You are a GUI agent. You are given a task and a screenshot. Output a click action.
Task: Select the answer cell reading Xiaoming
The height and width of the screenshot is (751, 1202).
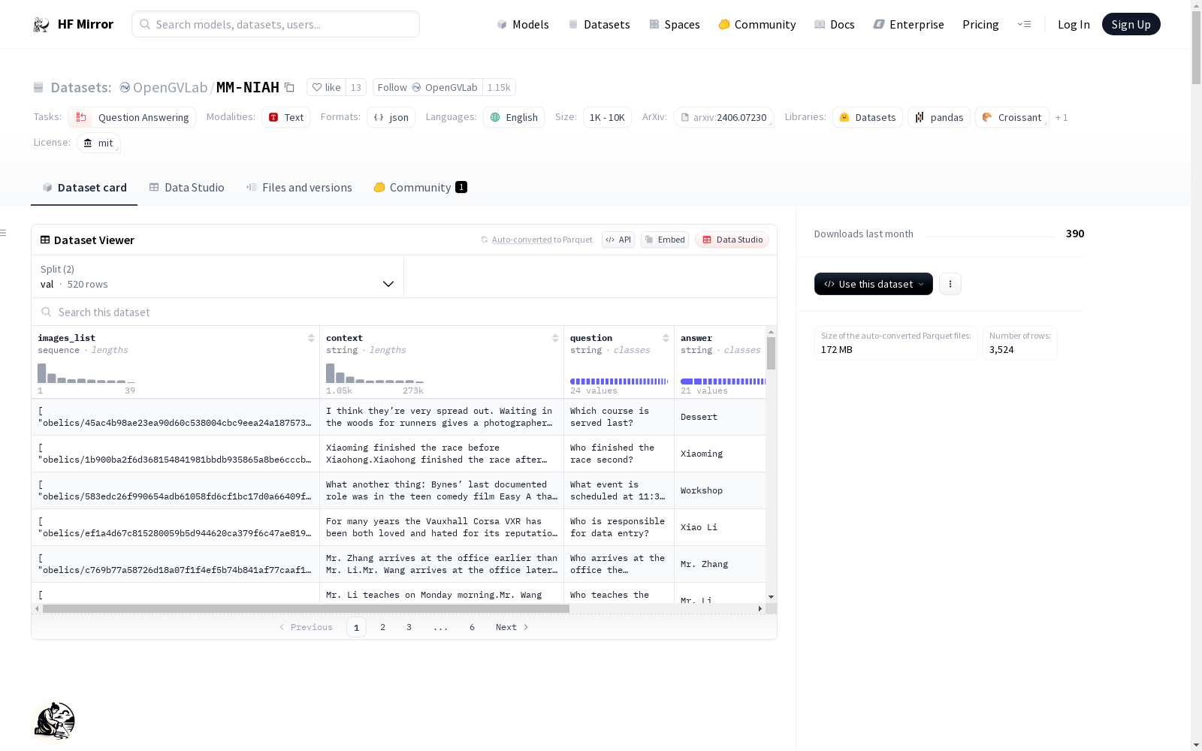click(x=720, y=454)
